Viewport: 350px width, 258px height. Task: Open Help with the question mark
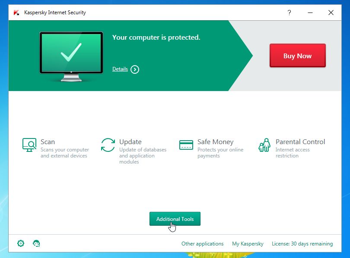289,13
